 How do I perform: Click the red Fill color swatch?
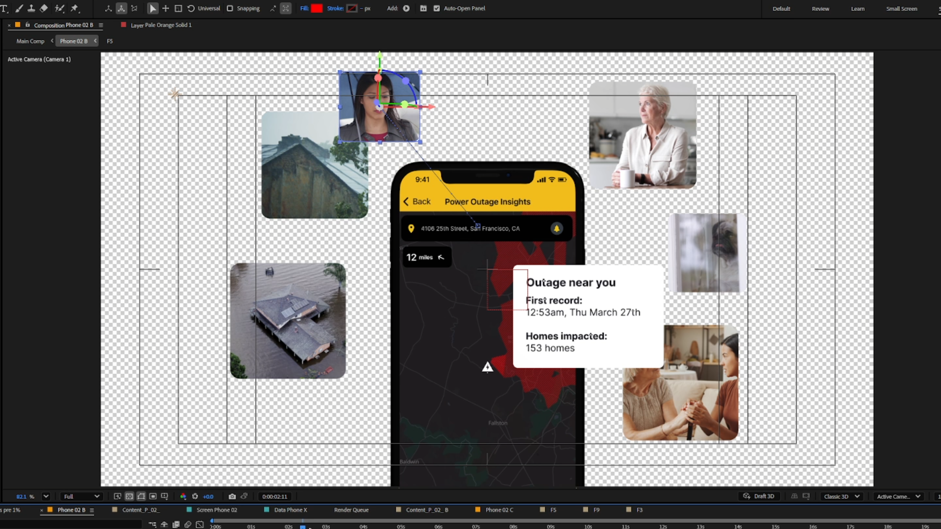[x=317, y=8]
